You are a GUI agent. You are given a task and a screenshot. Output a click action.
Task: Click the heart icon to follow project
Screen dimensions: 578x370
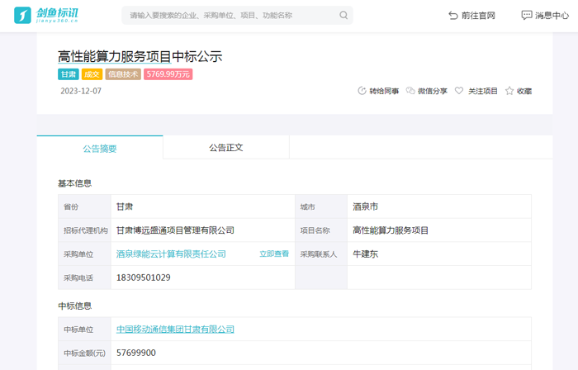click(459, 91)
